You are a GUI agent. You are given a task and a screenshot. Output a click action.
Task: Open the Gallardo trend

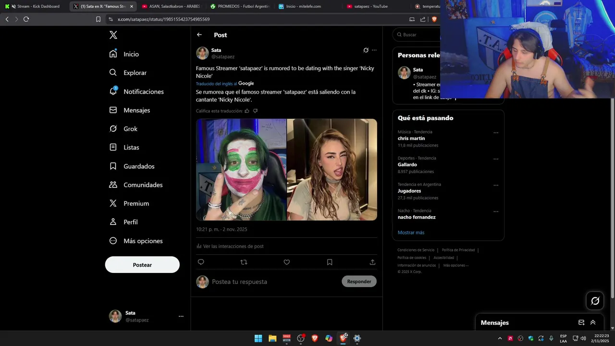click(x=407, y=165)
